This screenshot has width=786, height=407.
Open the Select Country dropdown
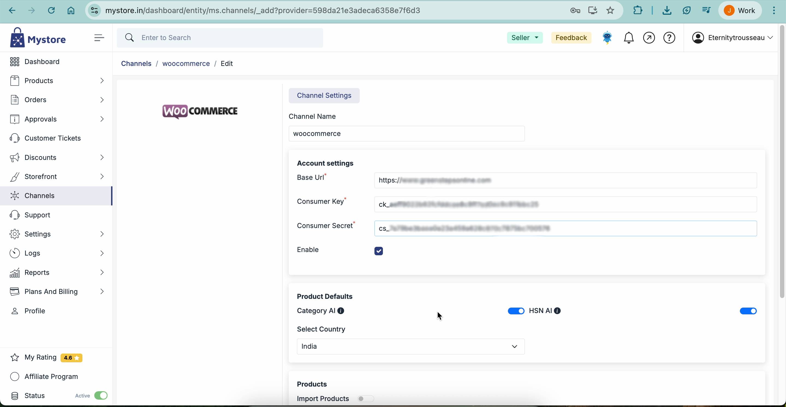coord(410,347)
